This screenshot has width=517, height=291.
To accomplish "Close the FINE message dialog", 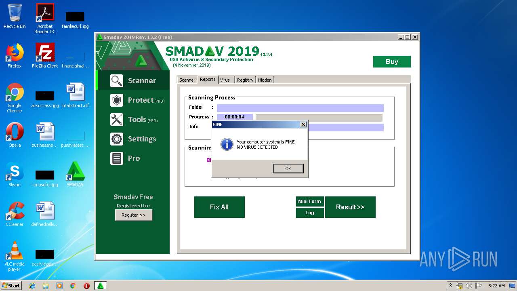I will [303, 124].
